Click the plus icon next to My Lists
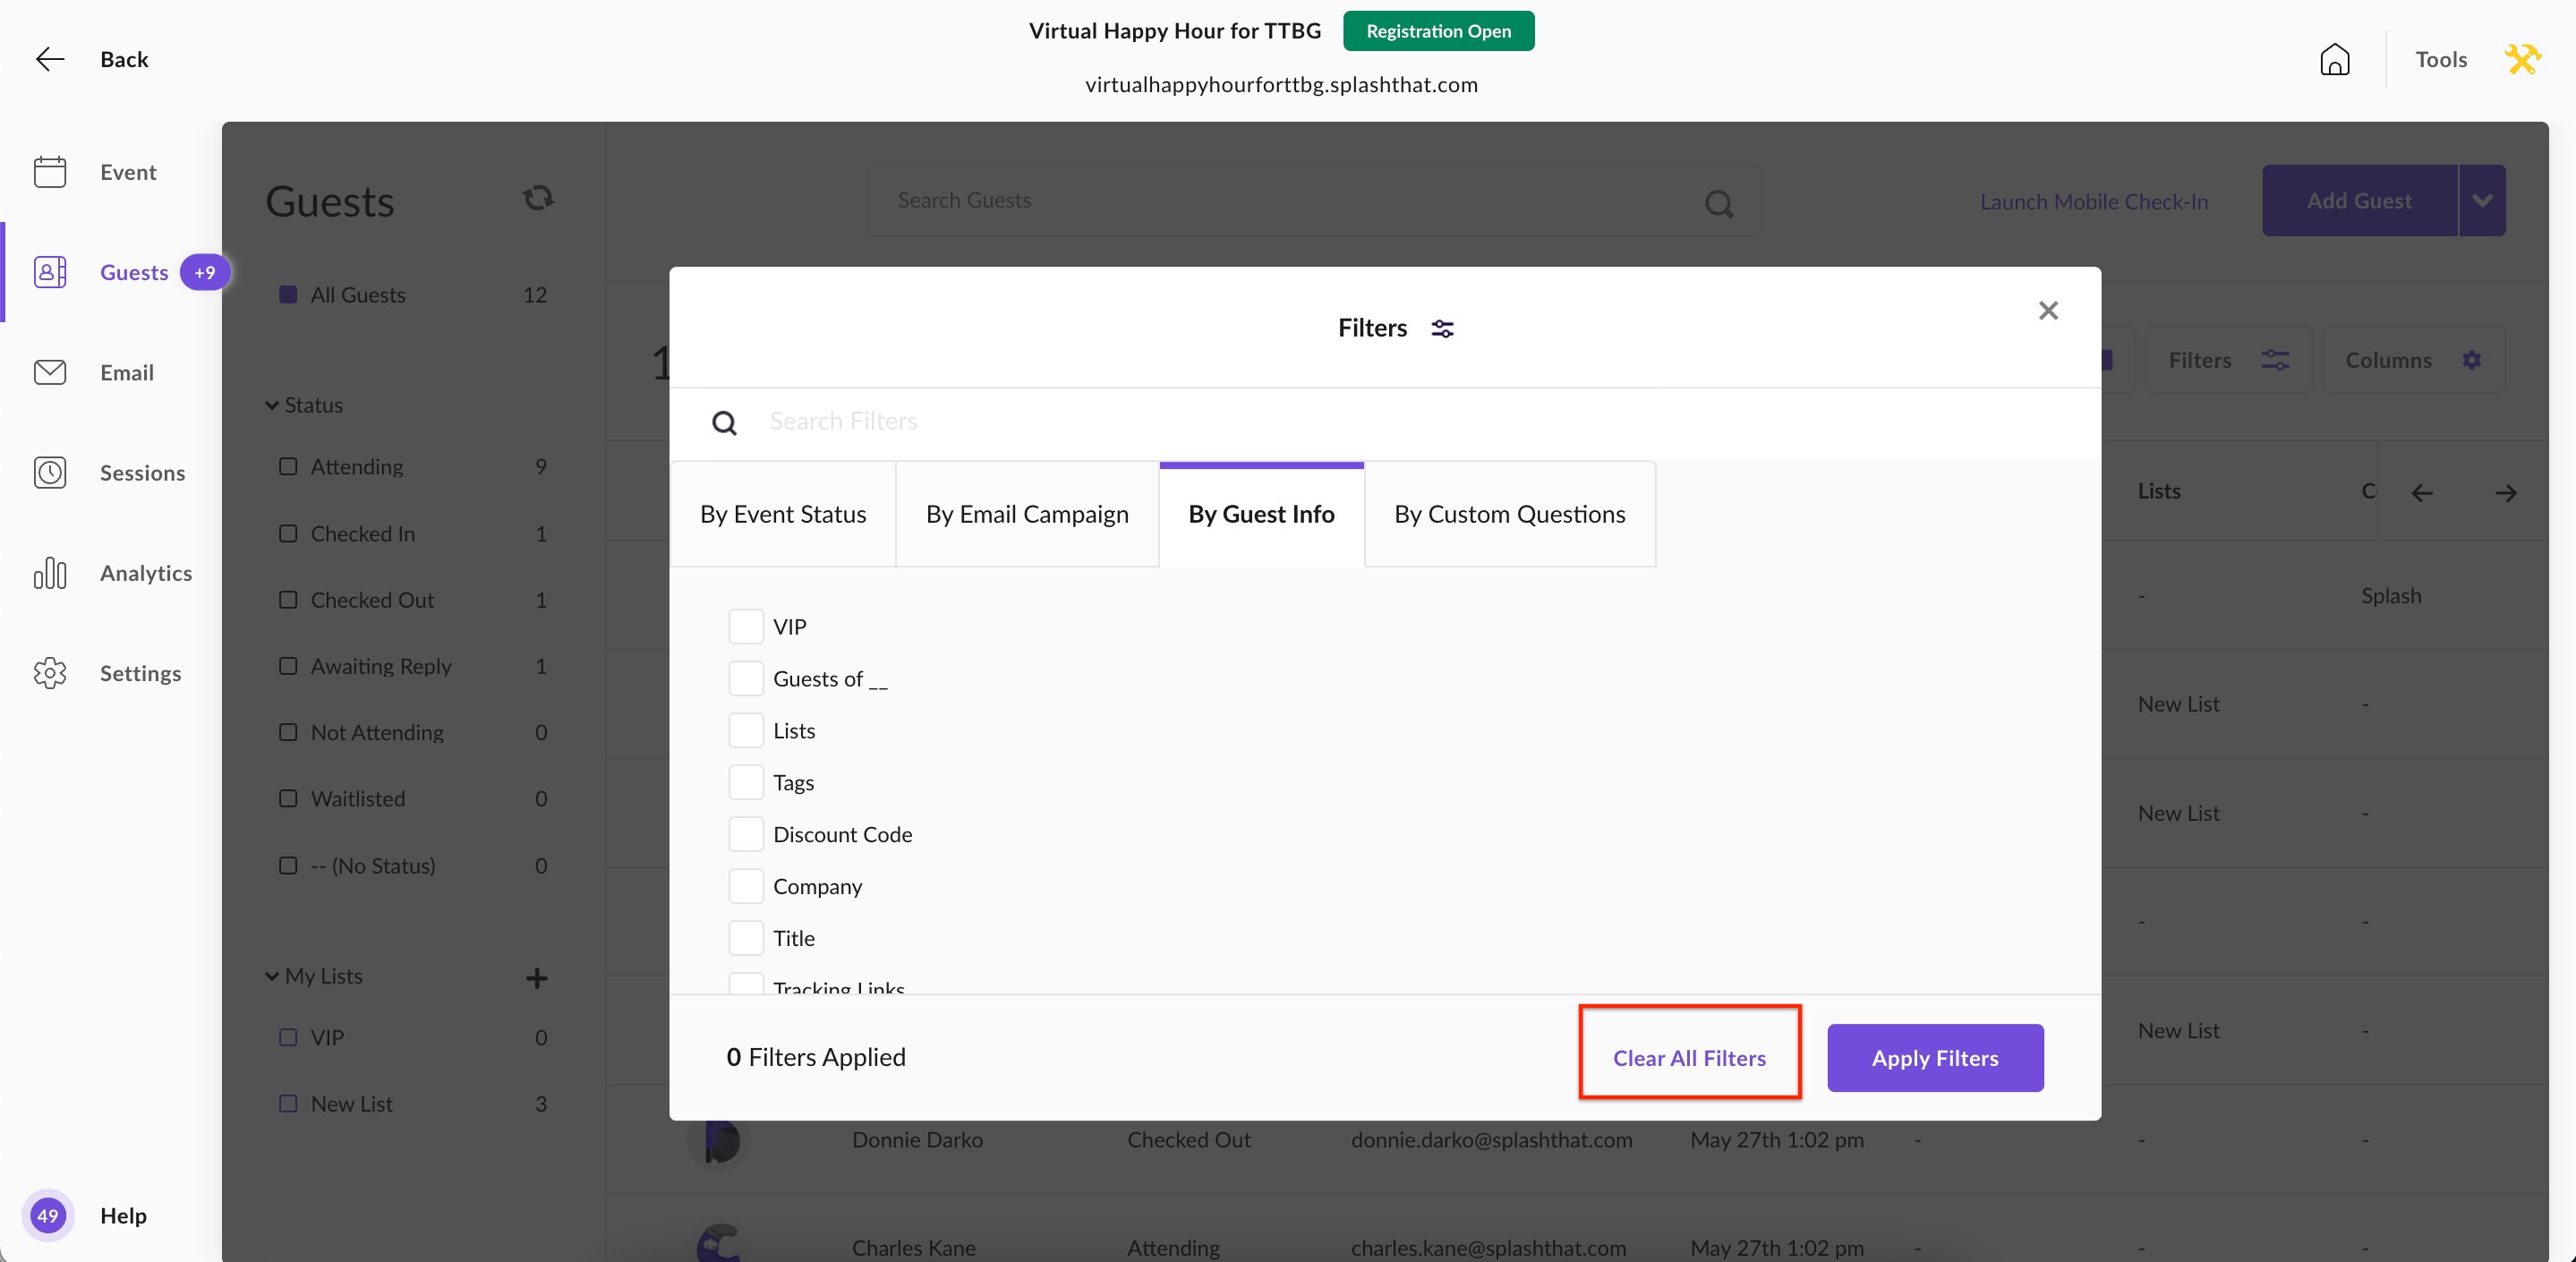This screenshot has height=1262, width=2576. point(537,977)
